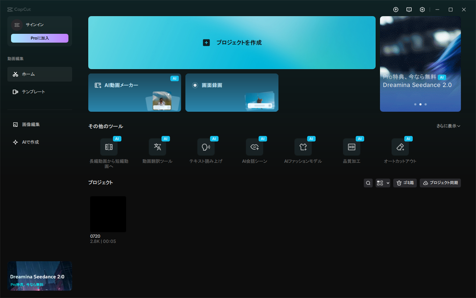Click the project name 0720

(95, 236)
